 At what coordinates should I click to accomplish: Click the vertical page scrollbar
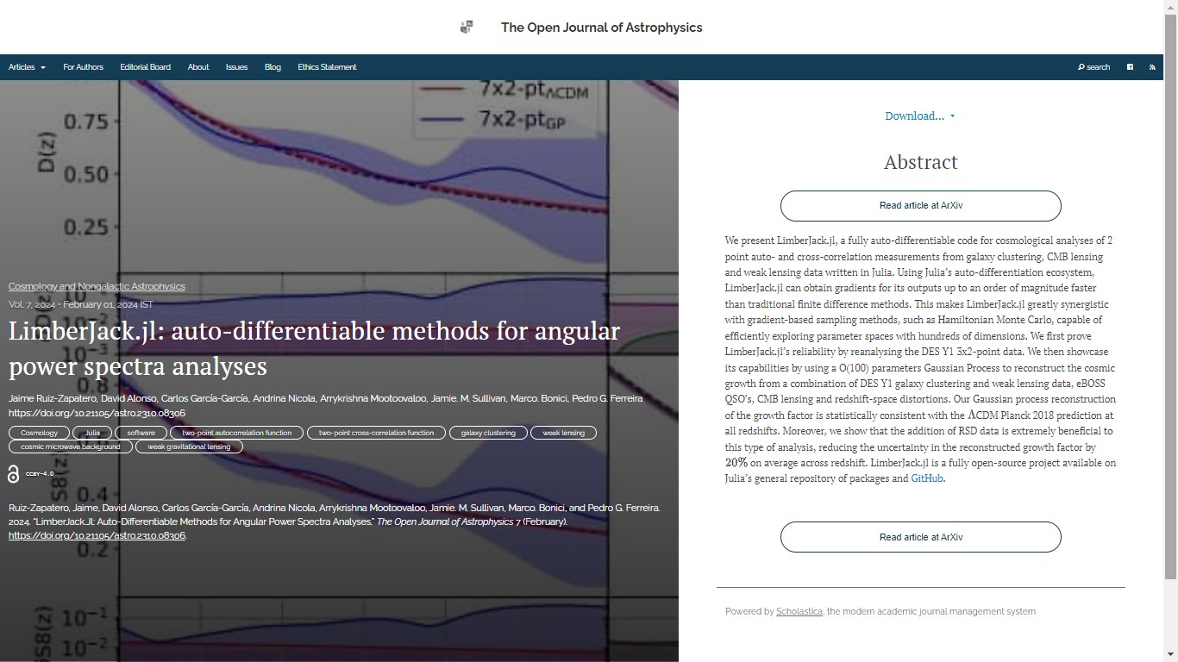[1170, 302]
